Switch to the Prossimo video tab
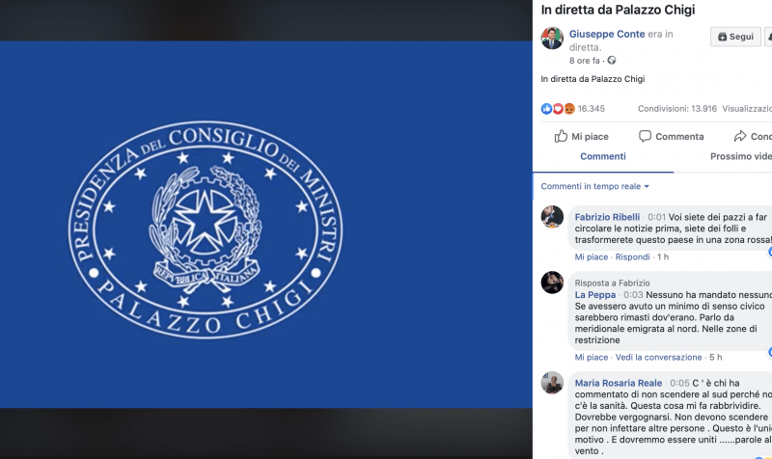772x459 pixels. coord(740,156)
